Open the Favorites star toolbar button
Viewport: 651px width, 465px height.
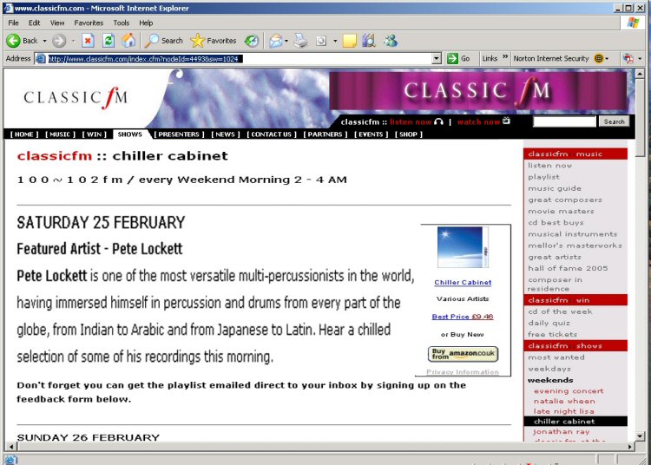(x=213, y=41)
